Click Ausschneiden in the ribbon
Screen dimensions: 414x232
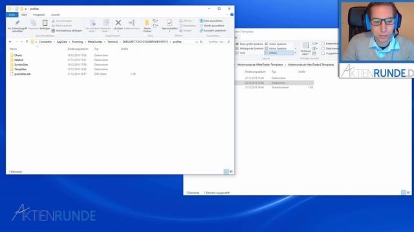(62, 21)
